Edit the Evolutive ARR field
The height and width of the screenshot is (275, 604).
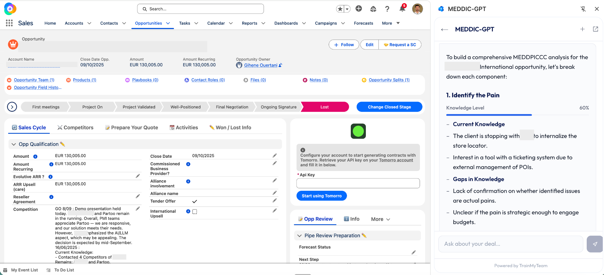point(138,176)
